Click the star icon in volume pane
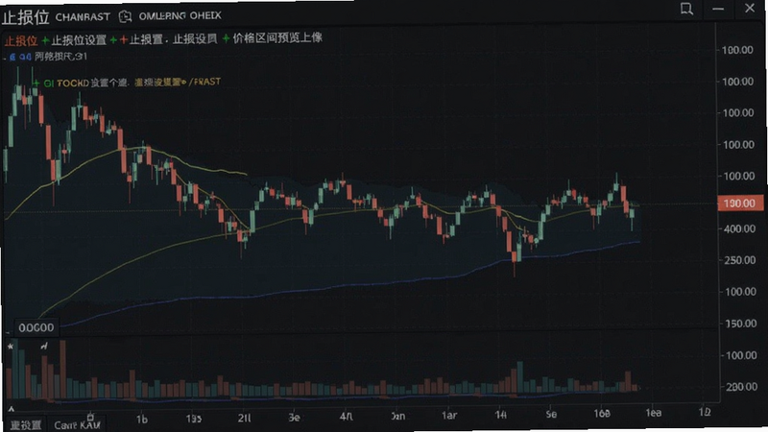768x432 pixels. coord(11,347)
